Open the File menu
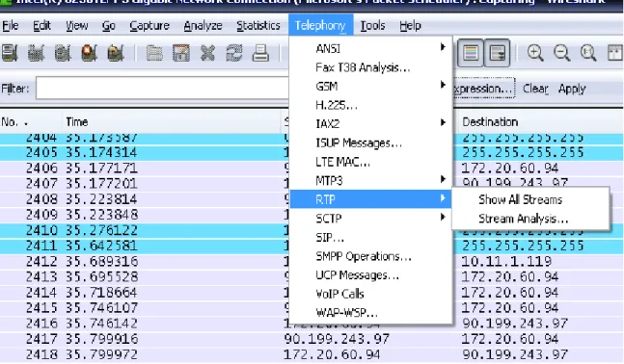Image resolution: width=624 pixels, height=364 pixels. click(x=11, y=26)
